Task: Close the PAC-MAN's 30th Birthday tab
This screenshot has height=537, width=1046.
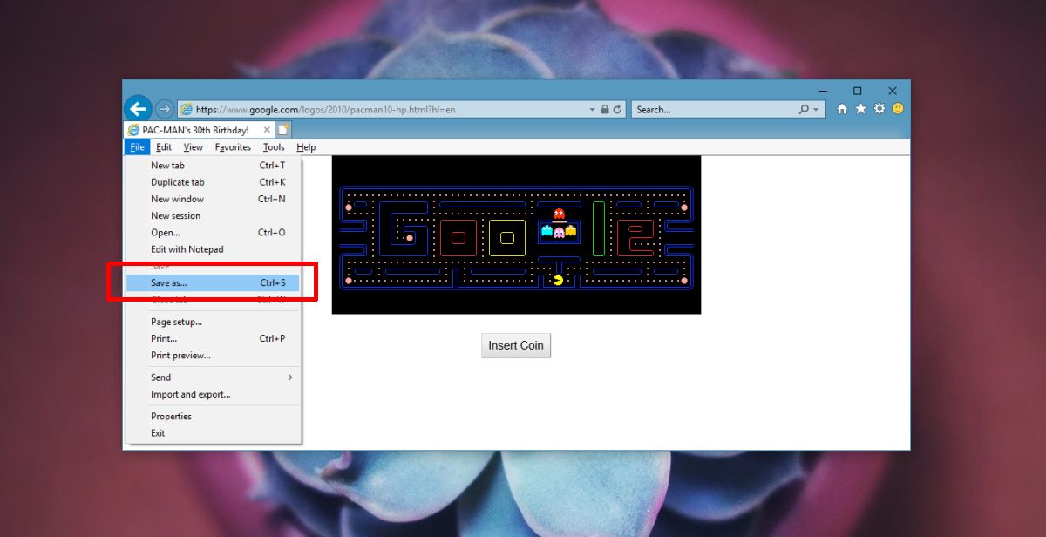Action: click(266, 130)
